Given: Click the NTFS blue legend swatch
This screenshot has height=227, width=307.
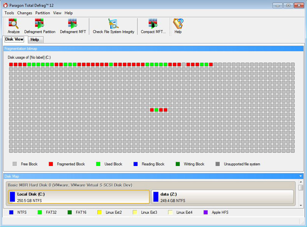Looking at the screenshot, I should coord(12,212).
